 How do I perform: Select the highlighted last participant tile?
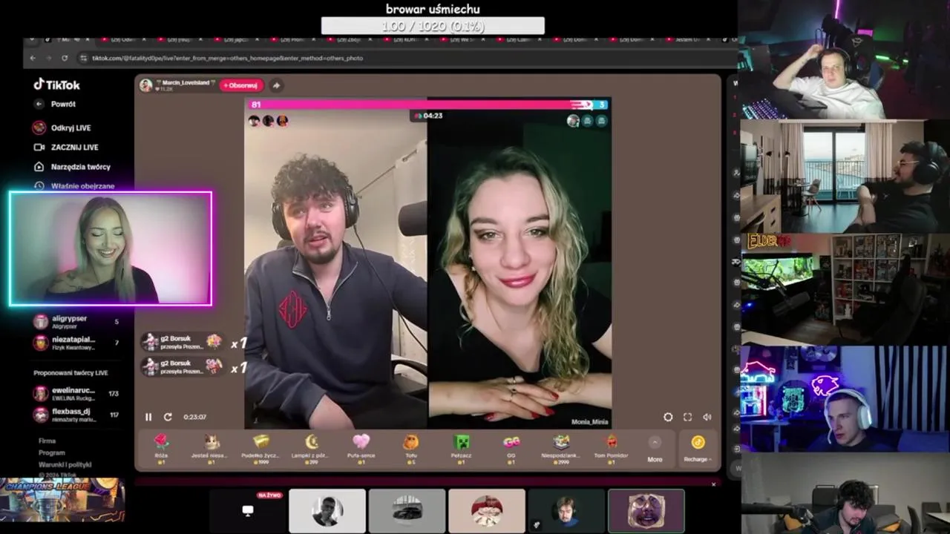pyautogui.click(x=646, y=510)
